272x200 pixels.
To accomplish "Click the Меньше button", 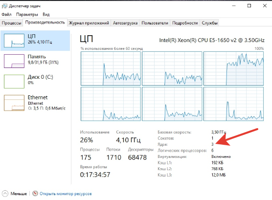I will tap(19, 194).
